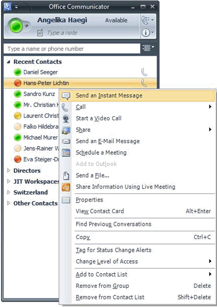217x307 pixels.
Task: Click Daniel Seeger's green presence icon
Action: point(18,72)
